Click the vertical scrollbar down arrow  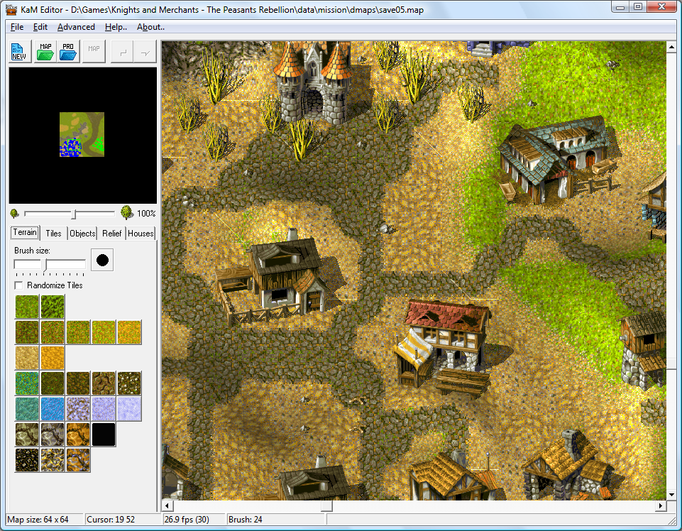[671, 495]
